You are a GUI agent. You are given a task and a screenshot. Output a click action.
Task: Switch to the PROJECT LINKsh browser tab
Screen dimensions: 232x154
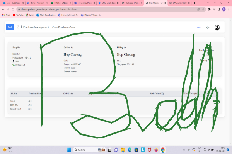[60, 3]
